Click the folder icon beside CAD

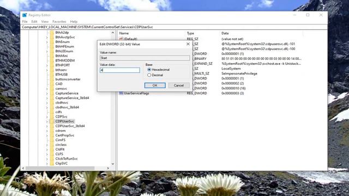tap(52, 84)
